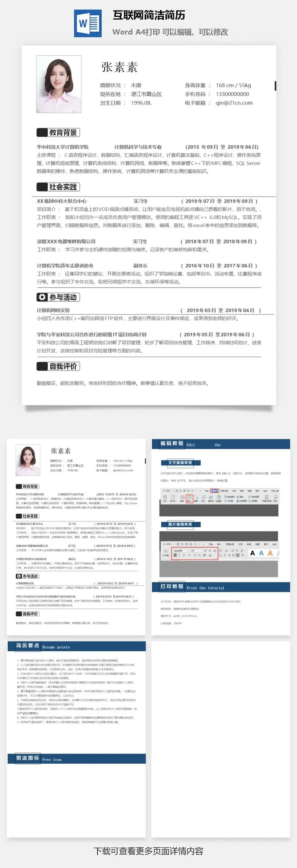The height and width of the screenshot is (868, 297).
Task: Click the Italic I formatting icon
Action: (x=179, y=555)
